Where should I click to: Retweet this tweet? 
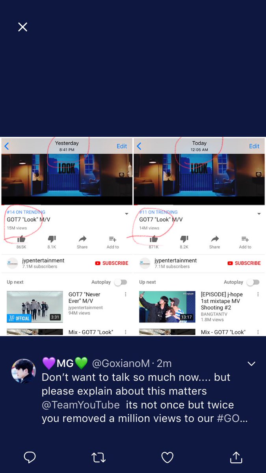(99, 457)
